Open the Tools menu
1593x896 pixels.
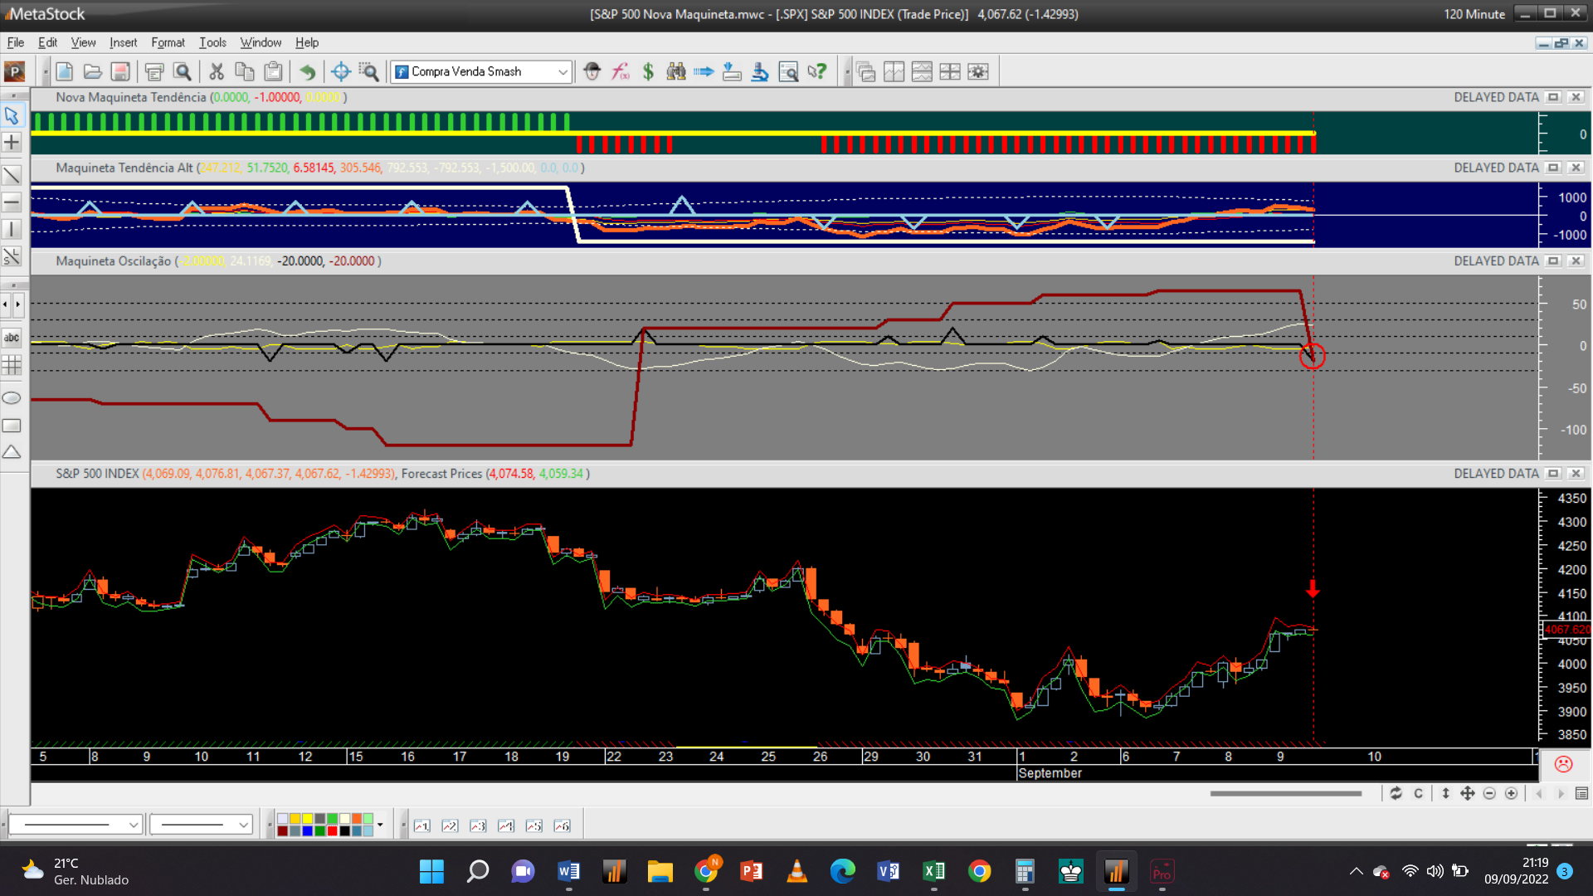tap(212, 42)
